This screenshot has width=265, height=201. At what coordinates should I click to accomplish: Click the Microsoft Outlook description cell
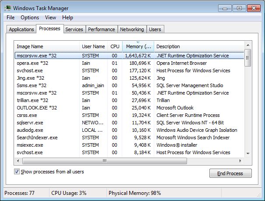[175, 108]
